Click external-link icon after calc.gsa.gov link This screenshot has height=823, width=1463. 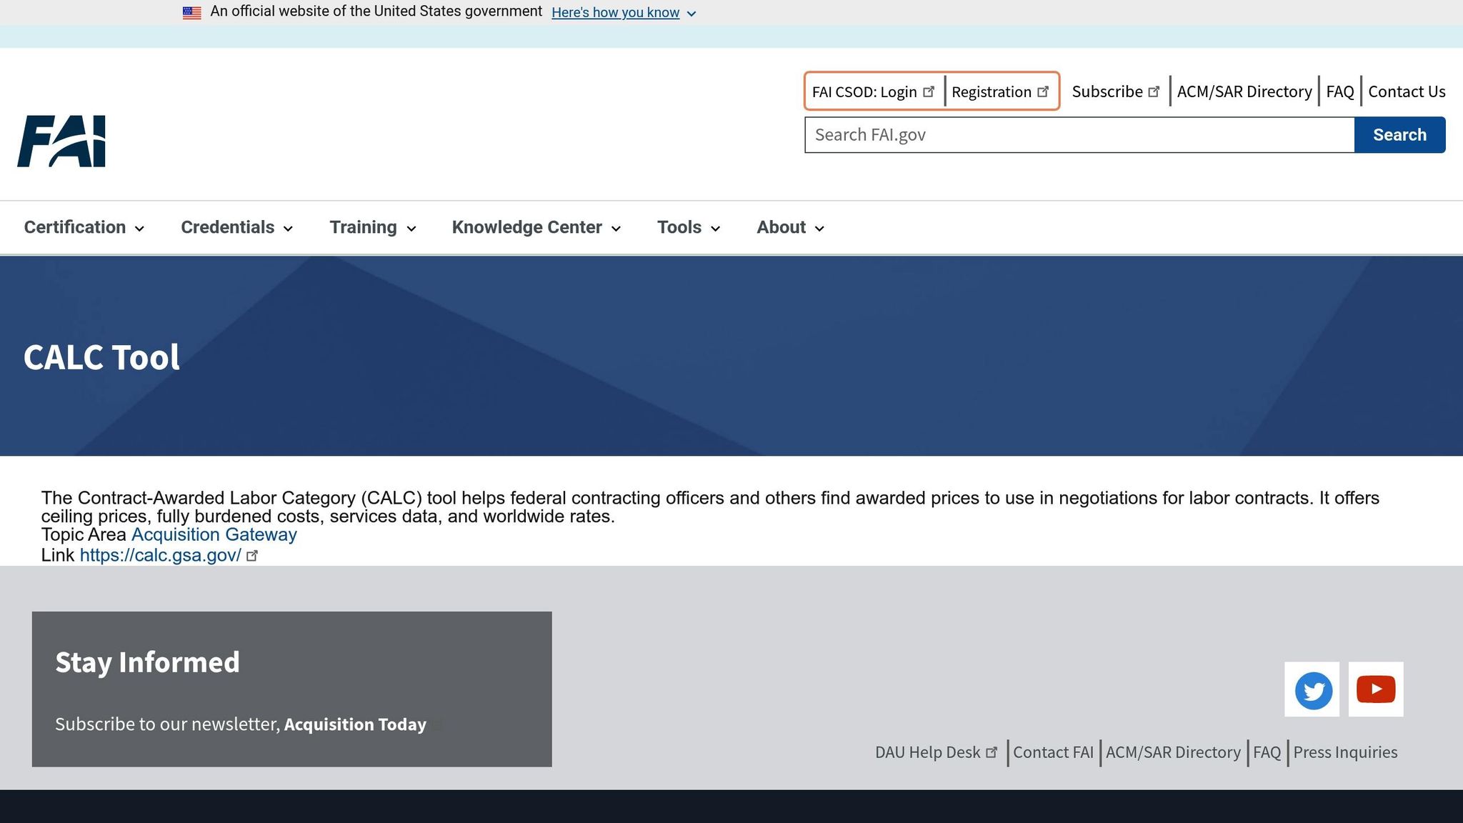pyautogui.click(x=251, y=556)
